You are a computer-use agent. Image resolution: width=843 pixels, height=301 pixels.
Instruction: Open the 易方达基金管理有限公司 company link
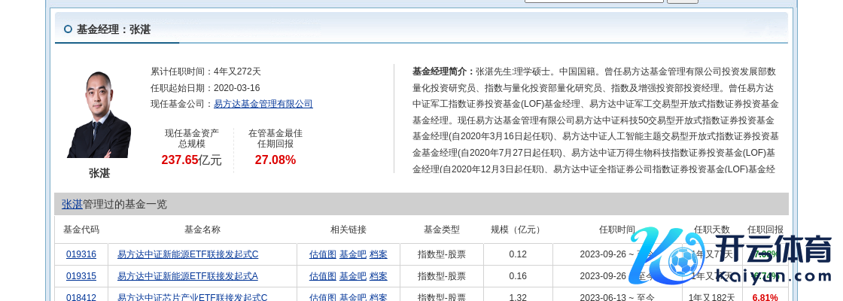[x=263, y=104]
